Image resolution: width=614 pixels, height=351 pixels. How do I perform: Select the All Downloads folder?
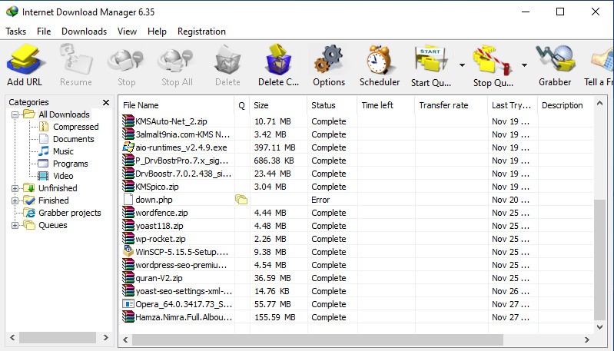(64, 114)
